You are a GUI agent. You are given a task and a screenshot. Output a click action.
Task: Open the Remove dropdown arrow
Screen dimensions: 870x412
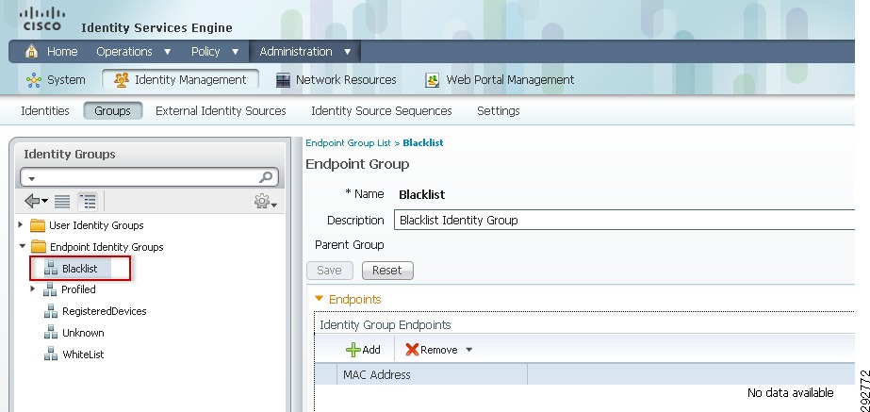tap(468, 350)
